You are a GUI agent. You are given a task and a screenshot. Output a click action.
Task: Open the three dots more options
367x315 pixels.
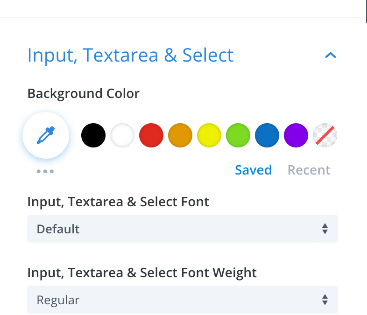pos(45,171)
